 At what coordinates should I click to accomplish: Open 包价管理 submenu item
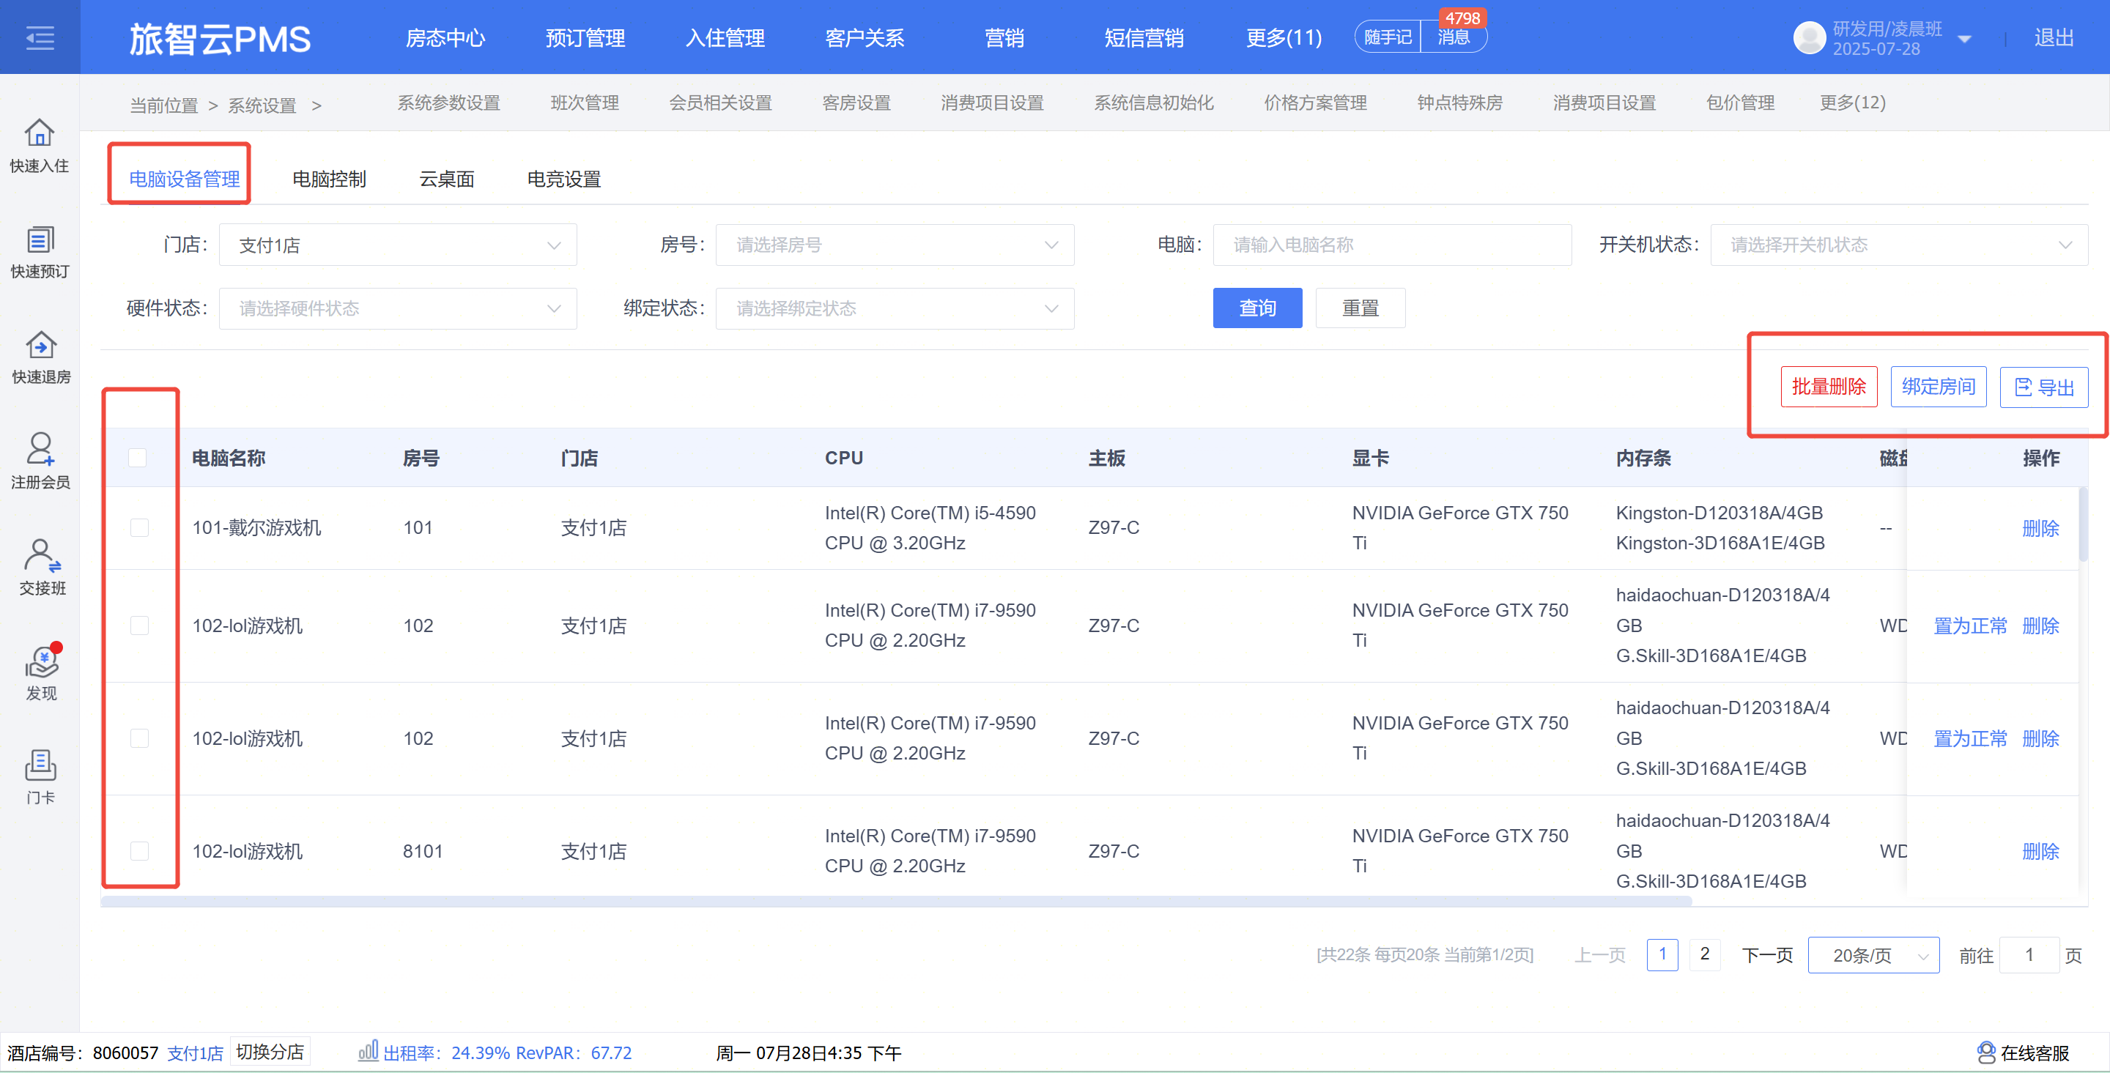tap(1740, 103)
